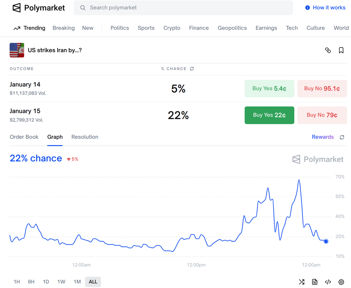Click the January 15 outcome label

point(25,111)
